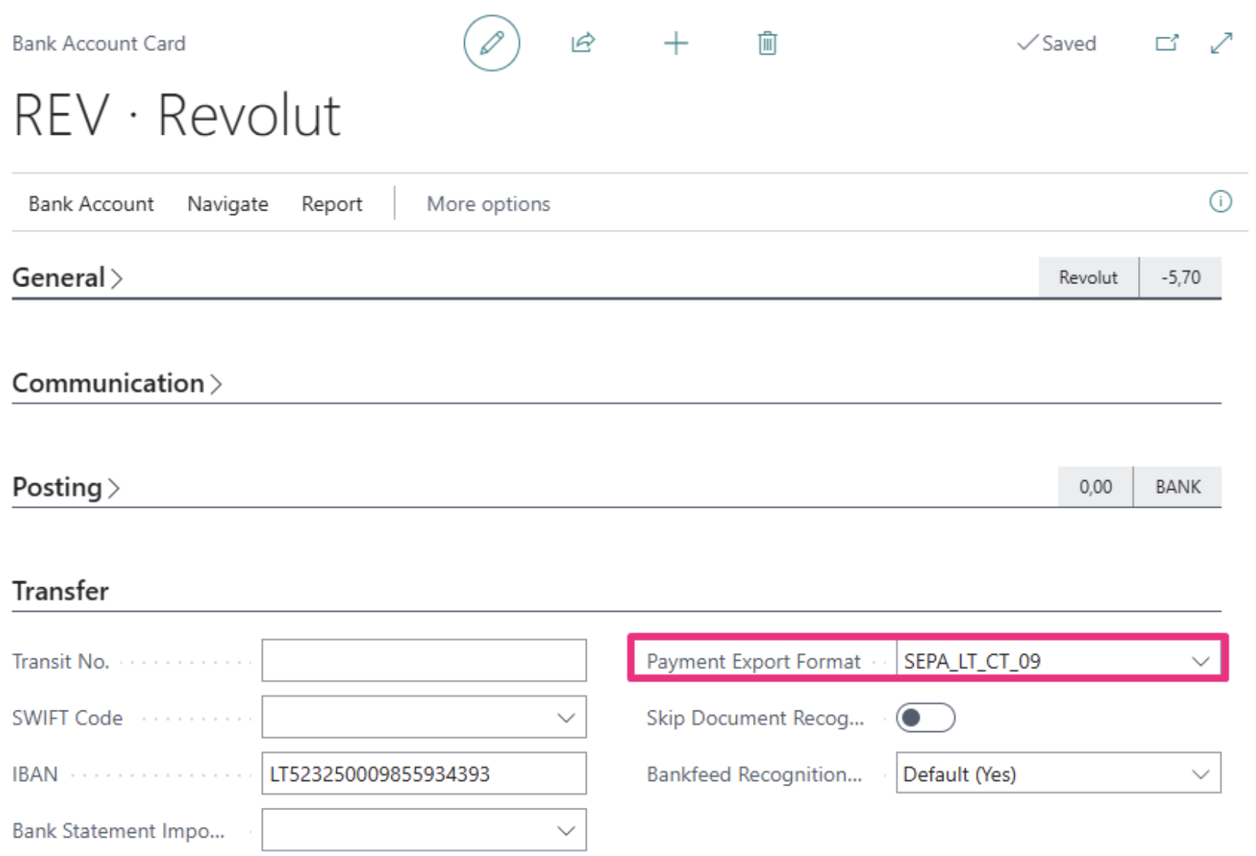
Task: Click the -5,70 balance value
Action: point(1180,277)
